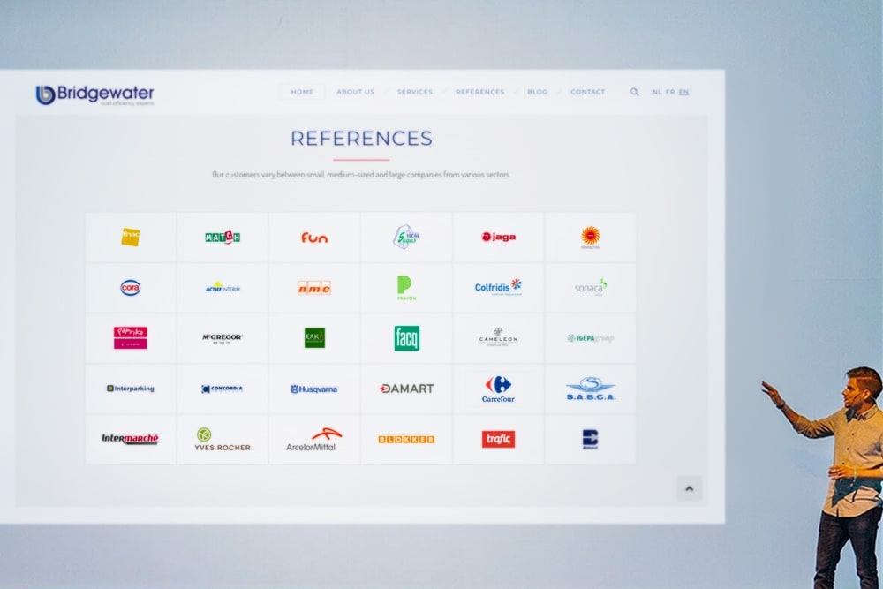
Task: Click the Carrefour logo tile
Action: [x=498, y=389]
